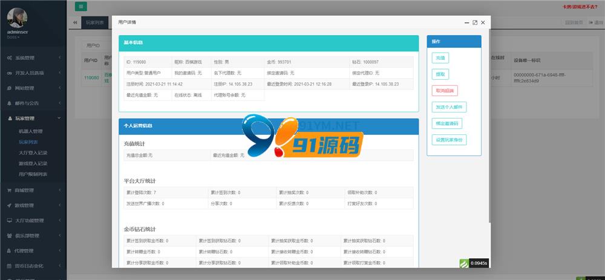
Task: Click the 系统管理 gears icon in sidebar
Action: click(10, 58)
